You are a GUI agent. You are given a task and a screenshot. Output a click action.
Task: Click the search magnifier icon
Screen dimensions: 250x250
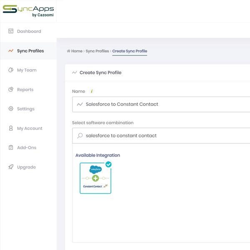pos(80,136)
